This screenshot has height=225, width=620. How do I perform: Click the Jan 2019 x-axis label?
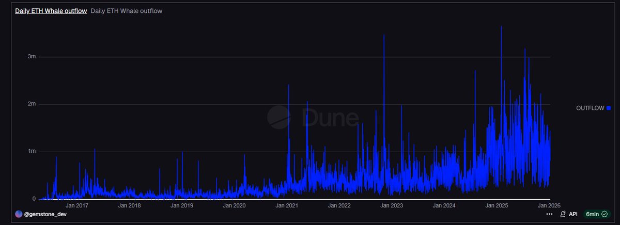tap(181, 205)
